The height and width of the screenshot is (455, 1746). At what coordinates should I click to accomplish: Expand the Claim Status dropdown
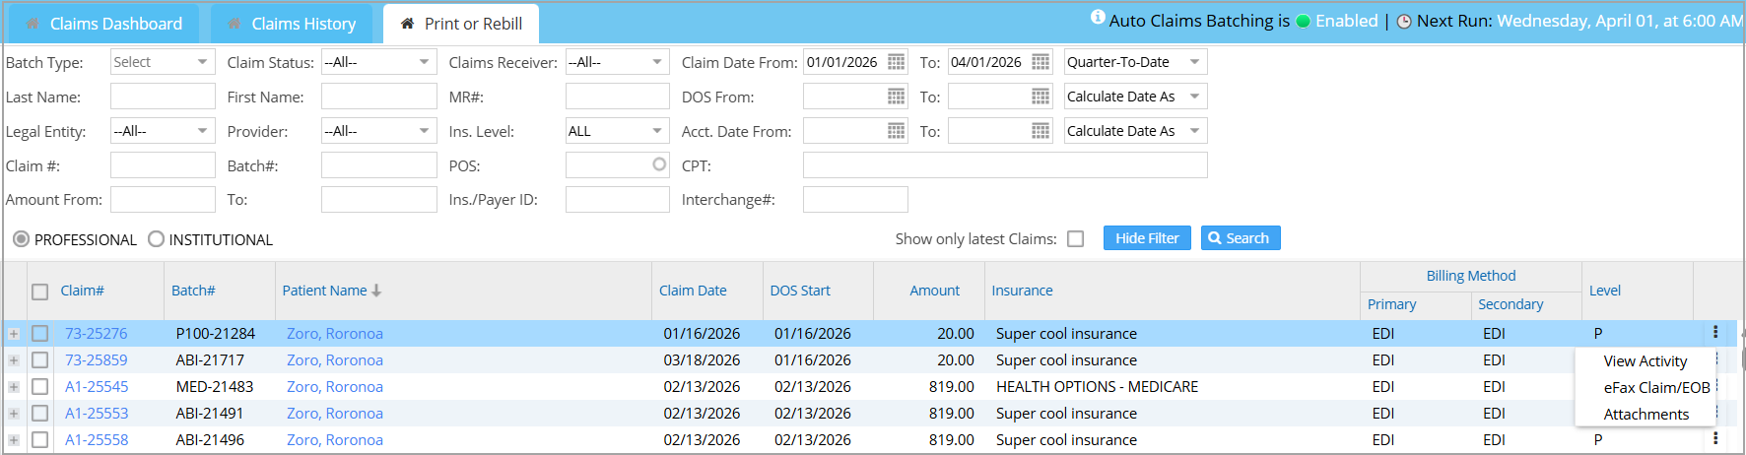378,62
